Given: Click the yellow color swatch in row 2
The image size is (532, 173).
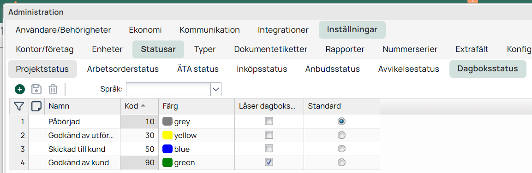Looking at the screenshot, I should pos(167,135).
